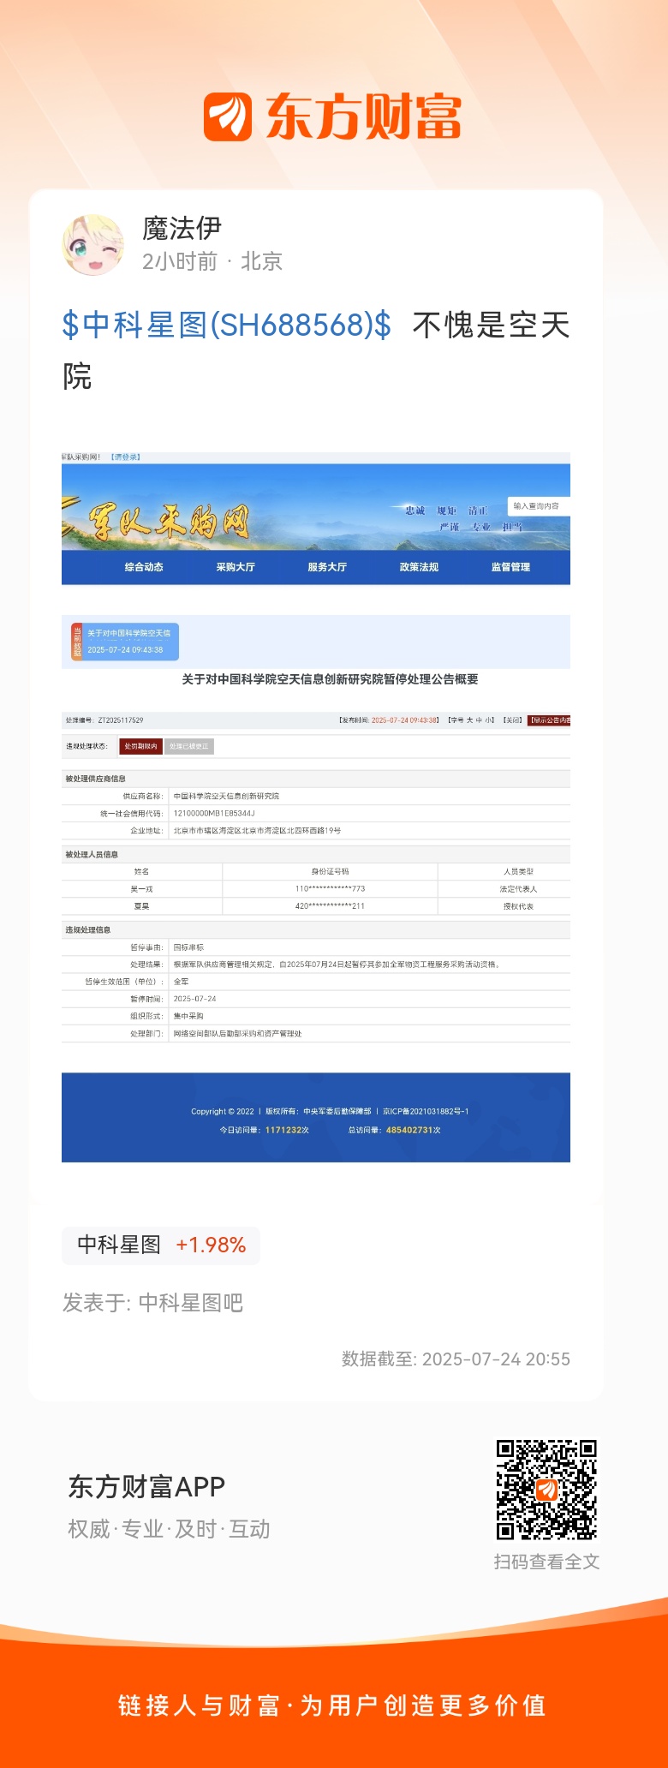The image size is (668, 1768).
Task: Tap the 东方财富 logo icon
Action: click(x=228, y=116)
